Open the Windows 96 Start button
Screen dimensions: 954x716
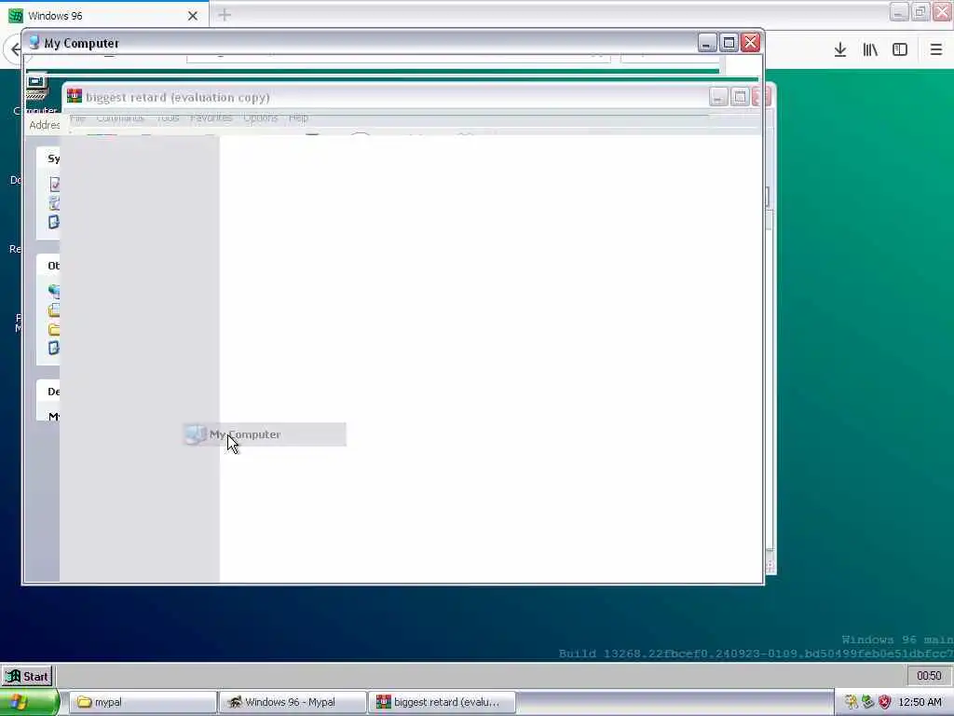pyautogui.click(x=27, y=676)
